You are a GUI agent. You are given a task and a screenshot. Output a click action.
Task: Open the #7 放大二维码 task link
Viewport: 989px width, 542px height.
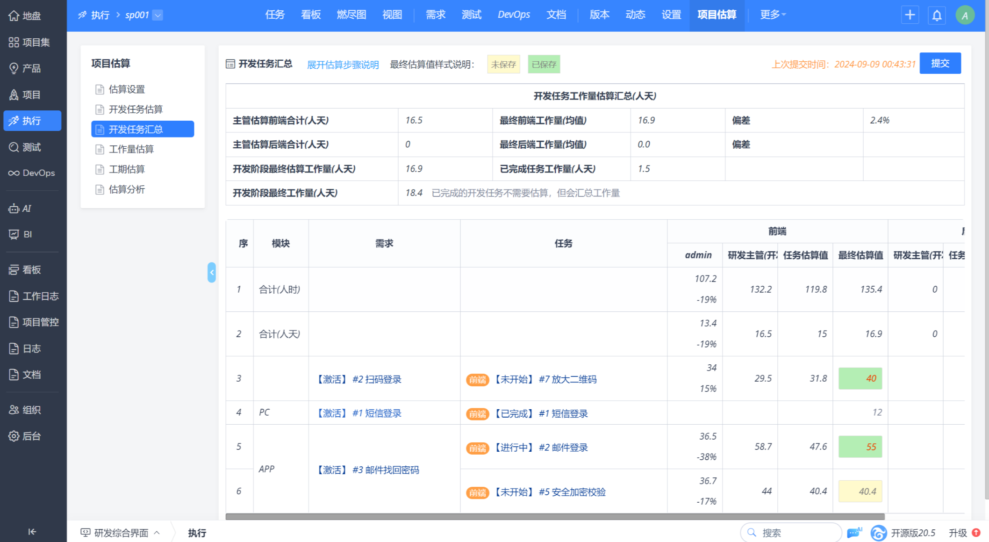[567, 379]
